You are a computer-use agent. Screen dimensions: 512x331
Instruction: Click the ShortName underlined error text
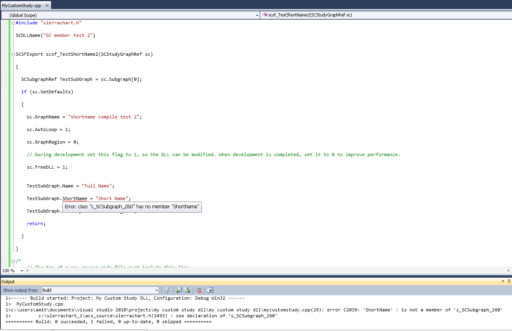tap(75, 198)
